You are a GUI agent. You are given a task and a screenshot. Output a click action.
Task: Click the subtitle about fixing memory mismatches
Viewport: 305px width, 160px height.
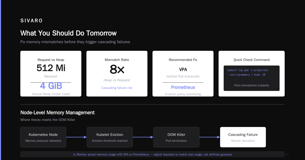pyautogui.click(x=75, y=42)
